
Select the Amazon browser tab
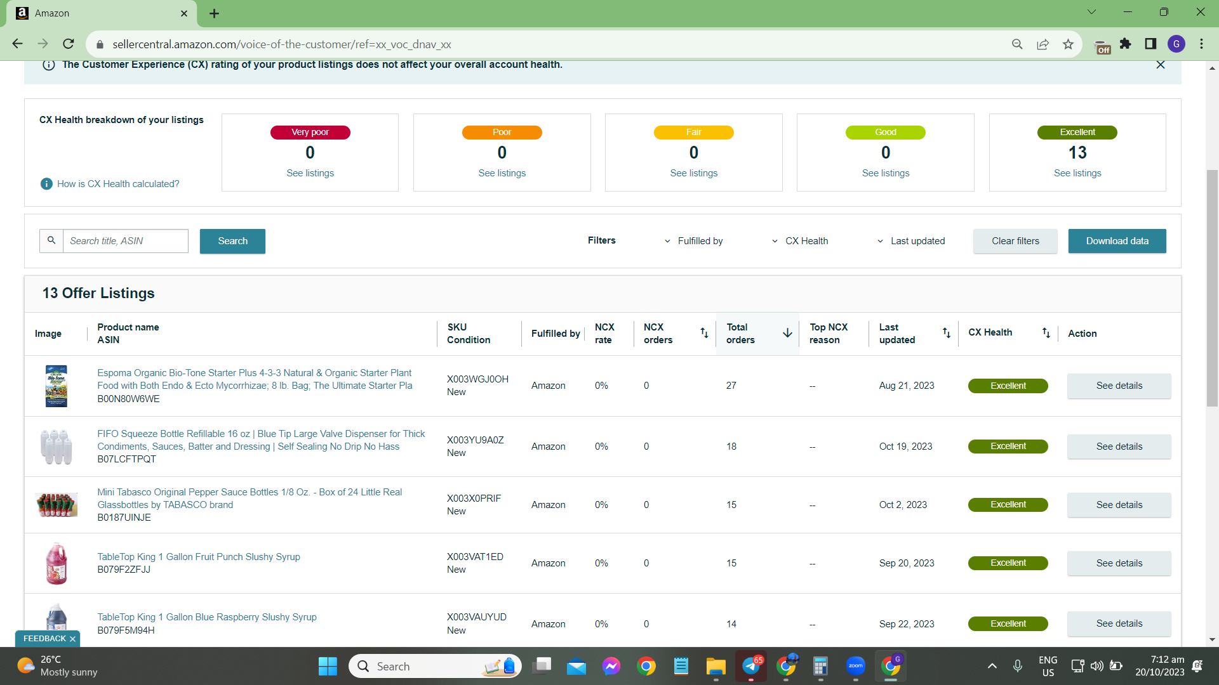point(102,13)
